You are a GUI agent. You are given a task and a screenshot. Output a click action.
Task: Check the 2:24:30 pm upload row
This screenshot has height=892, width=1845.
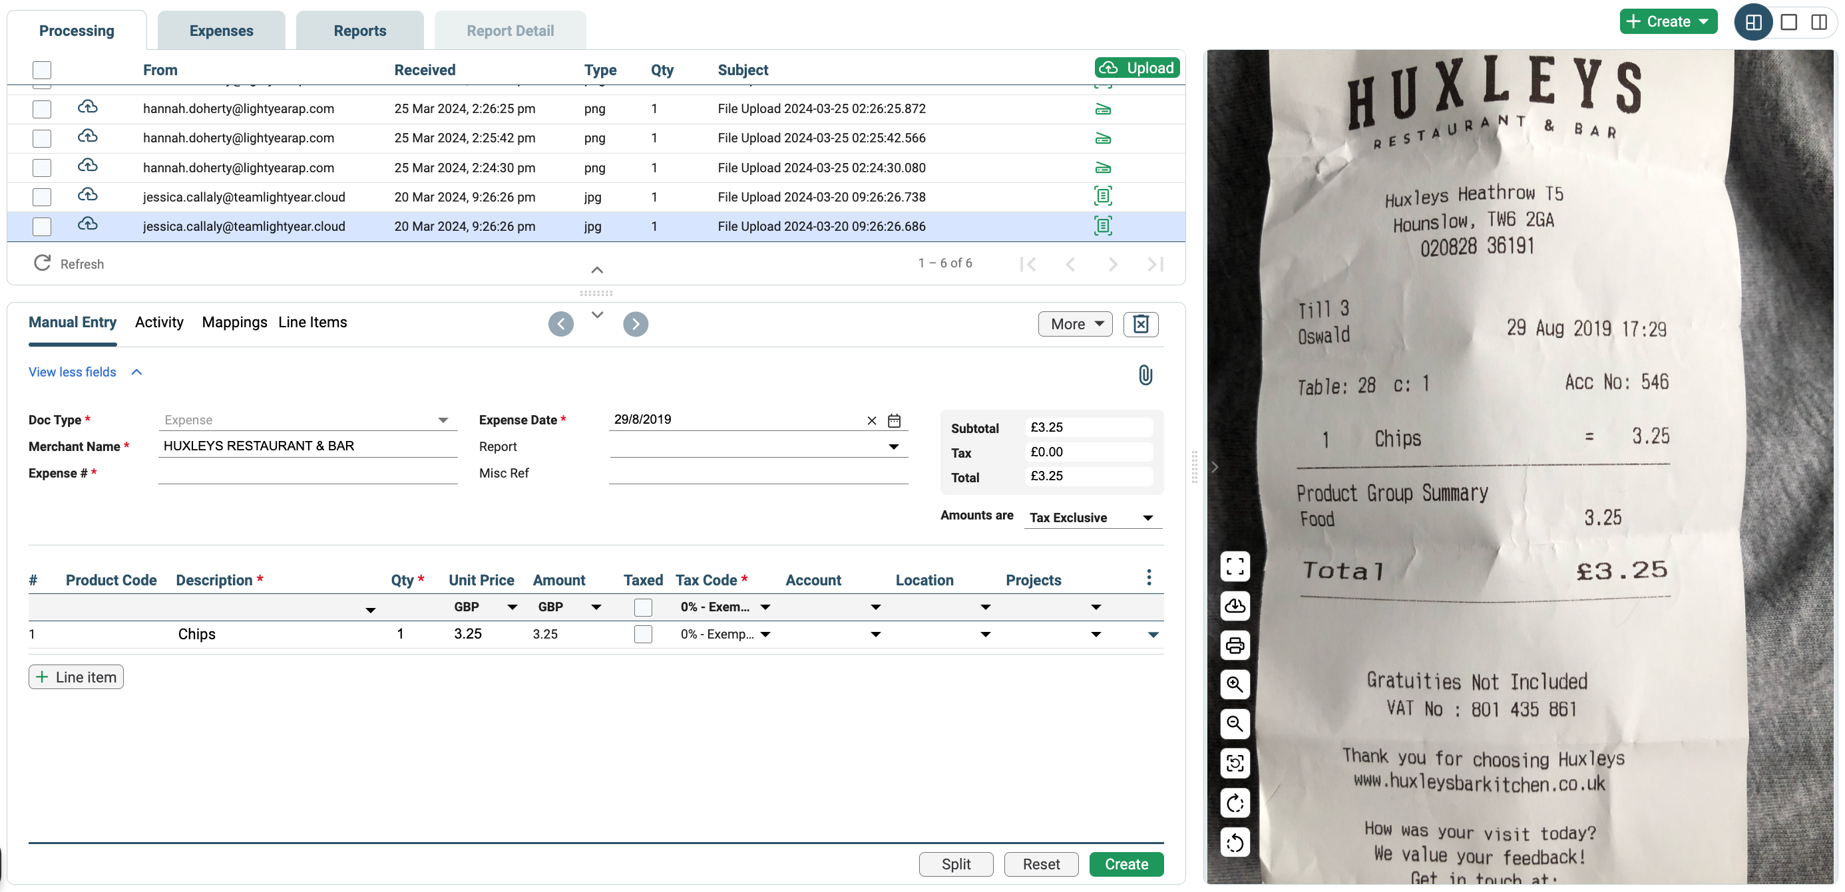pos(42,168)
